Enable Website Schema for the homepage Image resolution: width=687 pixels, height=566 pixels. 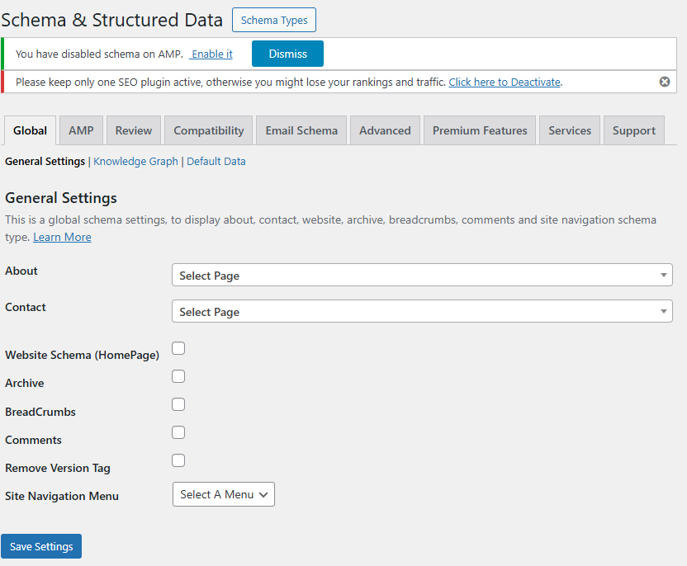click(x=178, y=348)
